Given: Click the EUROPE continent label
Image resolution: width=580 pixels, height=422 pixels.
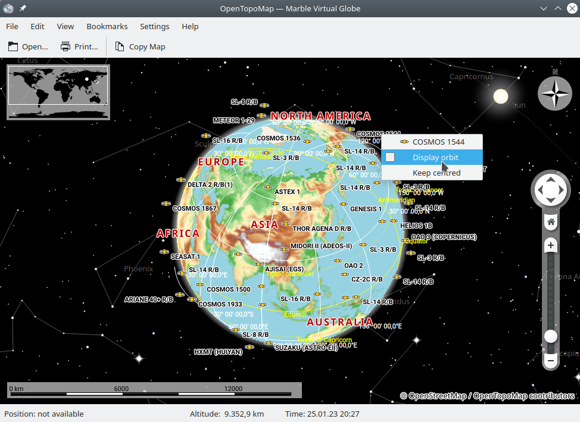Looking at the screenshot, I should (221, 162).
